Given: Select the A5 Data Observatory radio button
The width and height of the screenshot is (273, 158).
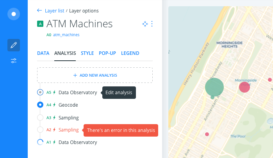Looking at the screenshot, I should point(40,92).
